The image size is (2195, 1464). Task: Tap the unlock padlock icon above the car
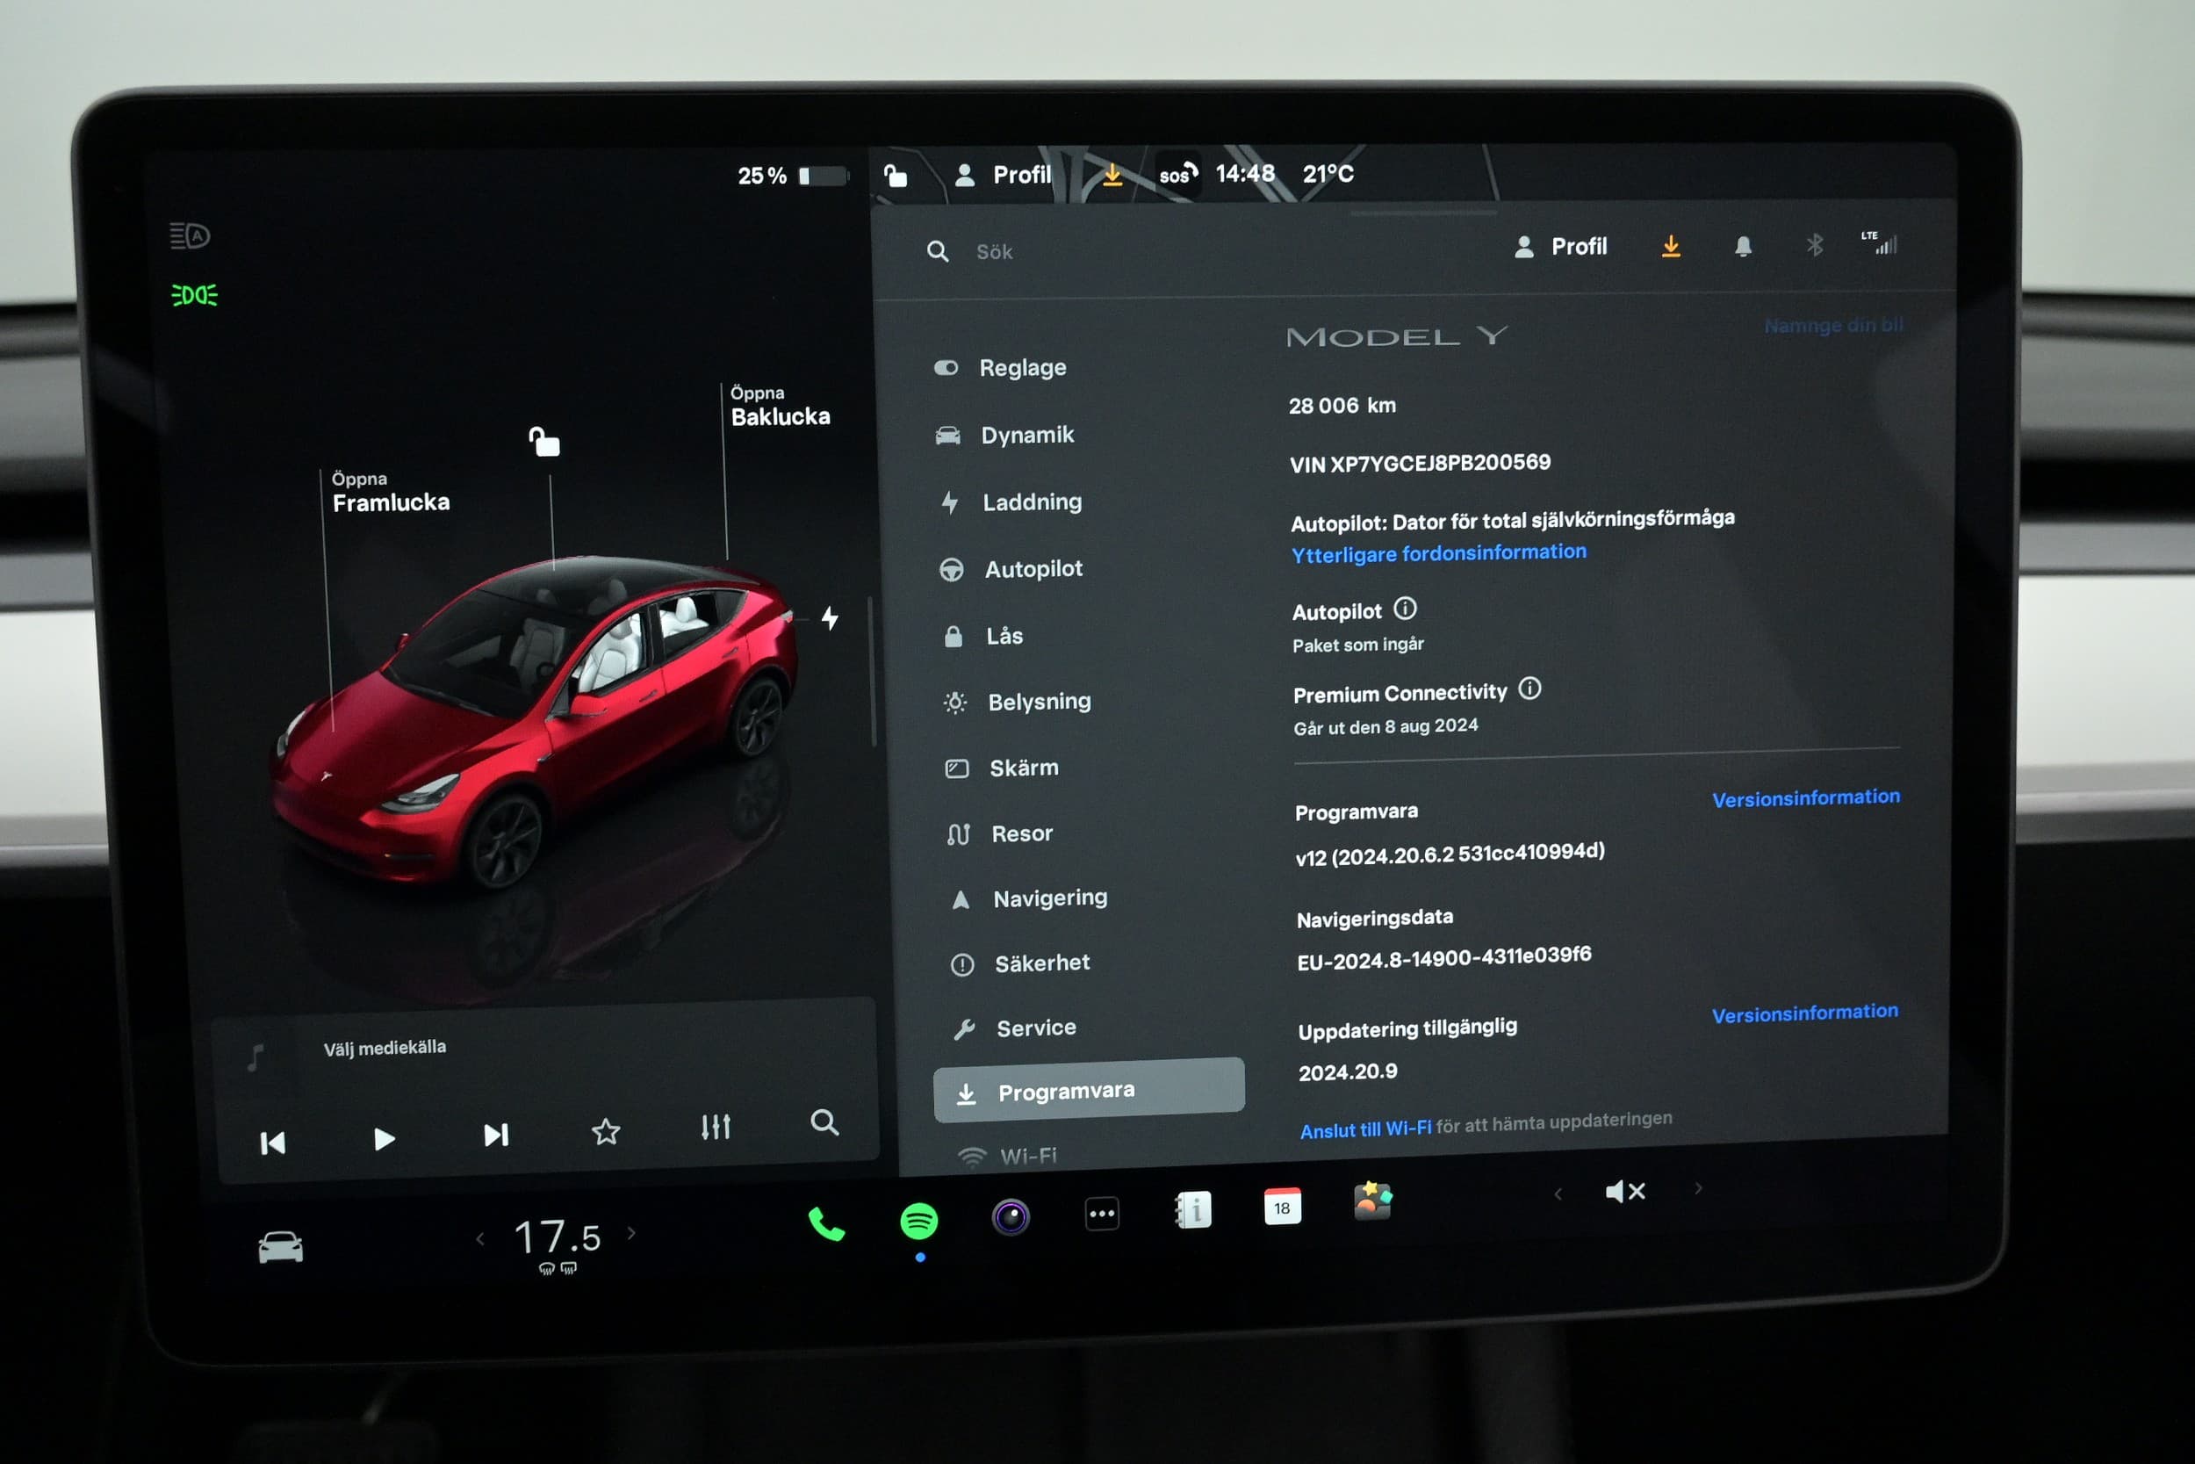pyautogui.click(x=545, y=442)
